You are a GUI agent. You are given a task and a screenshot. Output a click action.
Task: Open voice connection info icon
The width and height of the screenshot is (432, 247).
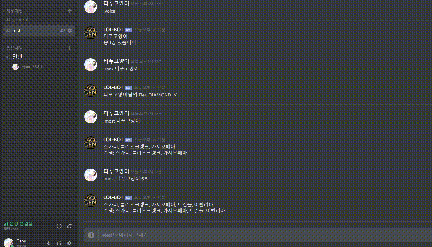click(59, 226)
